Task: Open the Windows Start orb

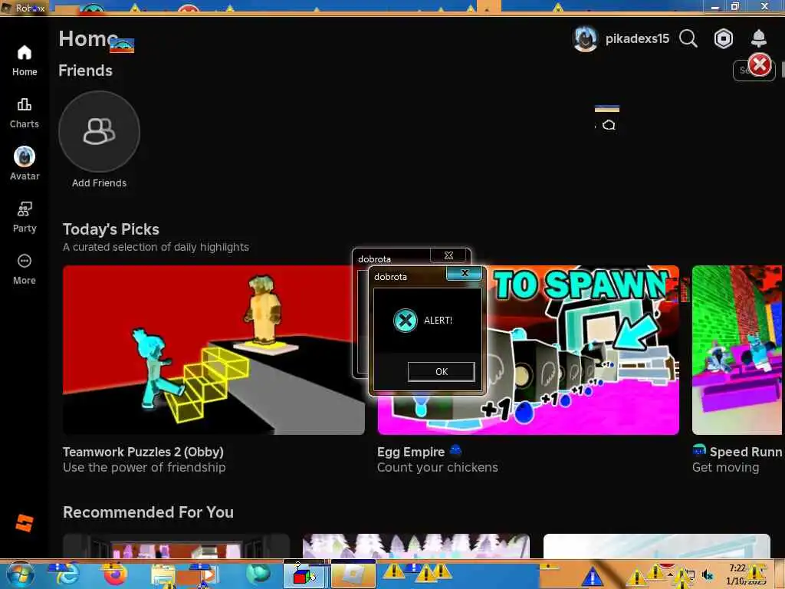Action: (x=21, y=574)
